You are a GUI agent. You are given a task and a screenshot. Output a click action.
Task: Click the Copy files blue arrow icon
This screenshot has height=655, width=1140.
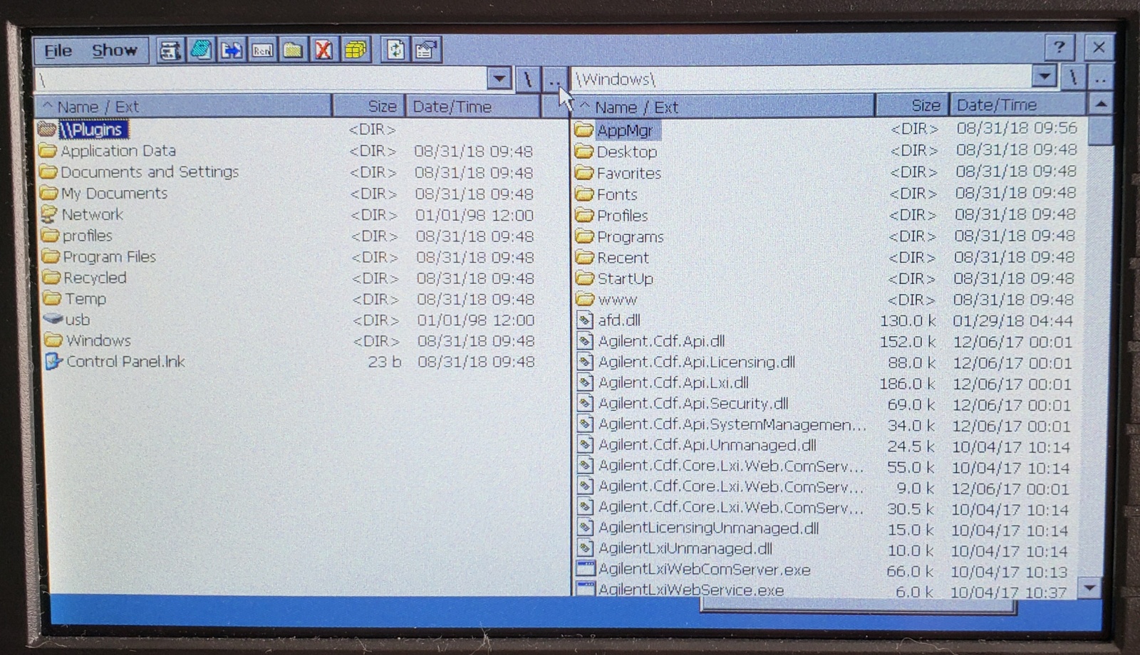click(x=232, y=48)
